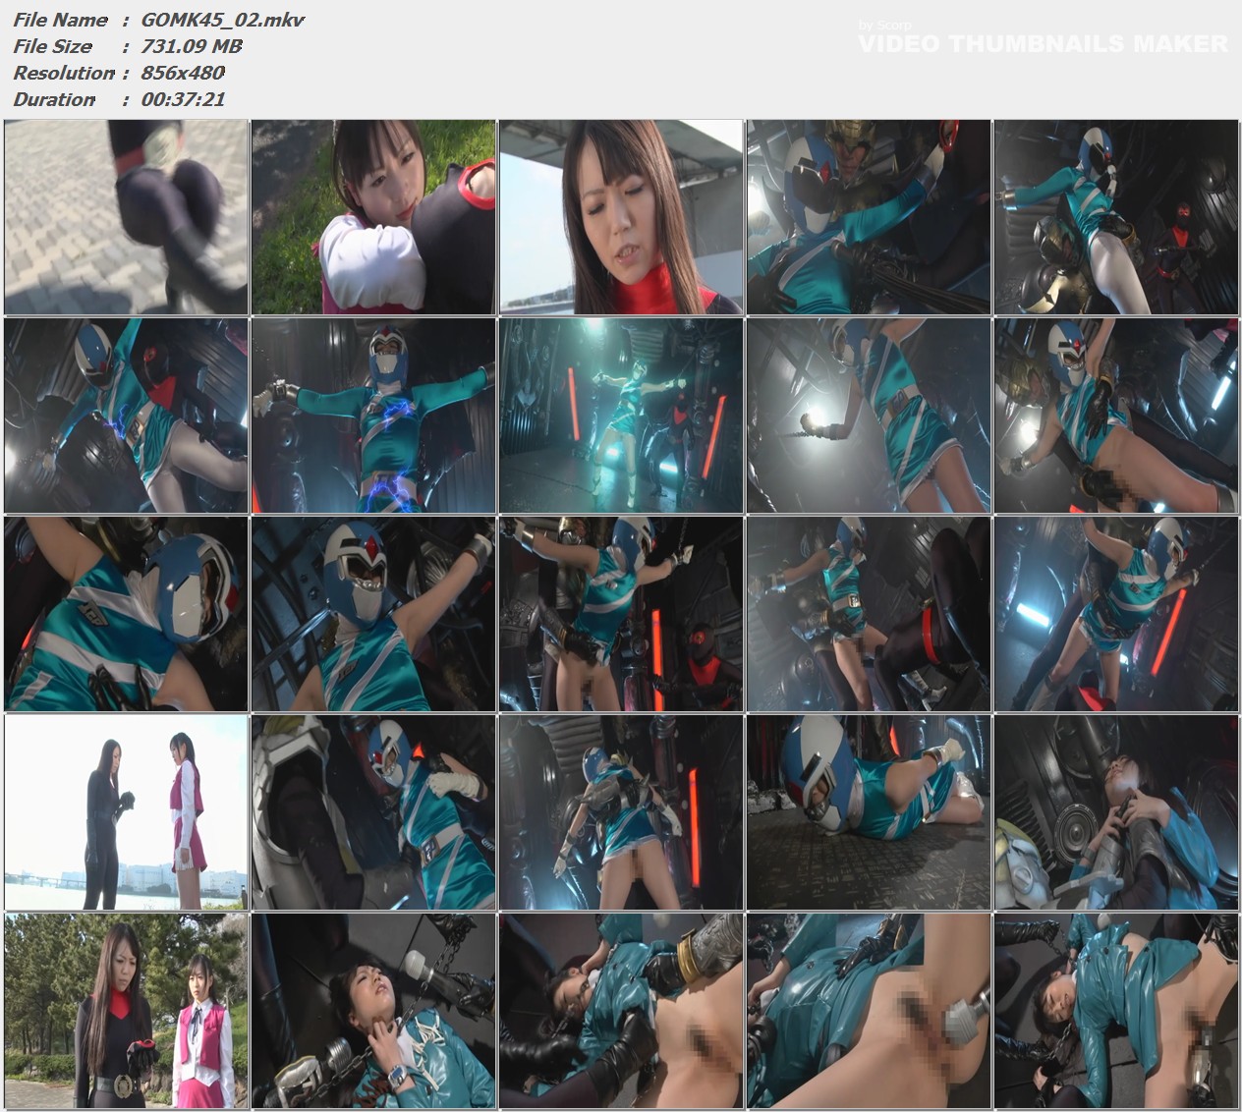The width and height of the screenshot is (1242, 1112).
Task: Click the "File Size" label
Action: click(52, 46)
